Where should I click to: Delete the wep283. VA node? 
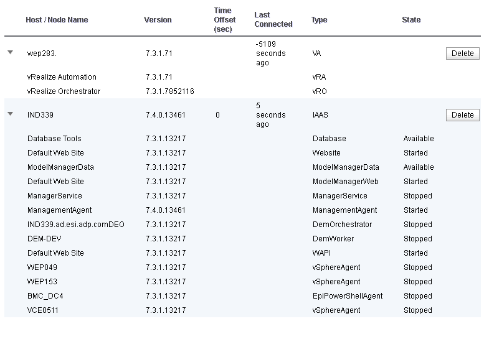[x=462, y=53]
